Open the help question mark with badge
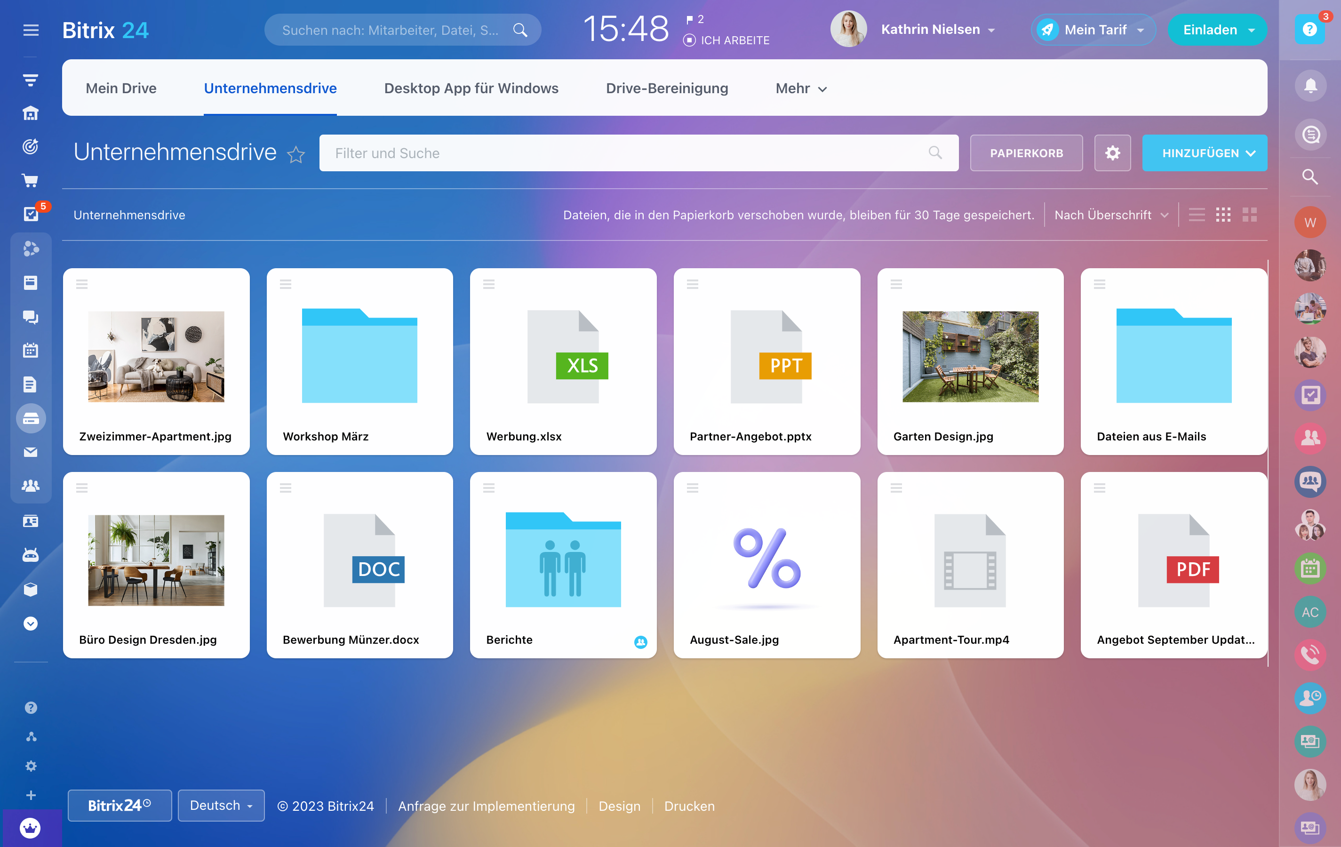Viewport: 1341px width, 847px height. click(1310, 29)
